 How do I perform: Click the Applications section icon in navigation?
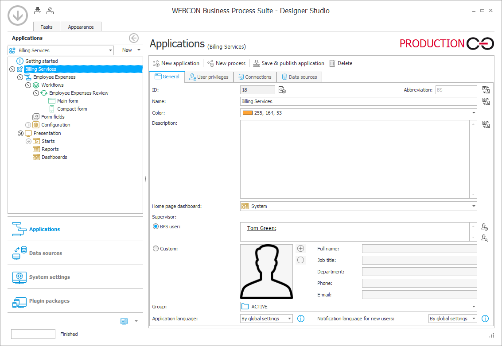click(x=19, y=229)
